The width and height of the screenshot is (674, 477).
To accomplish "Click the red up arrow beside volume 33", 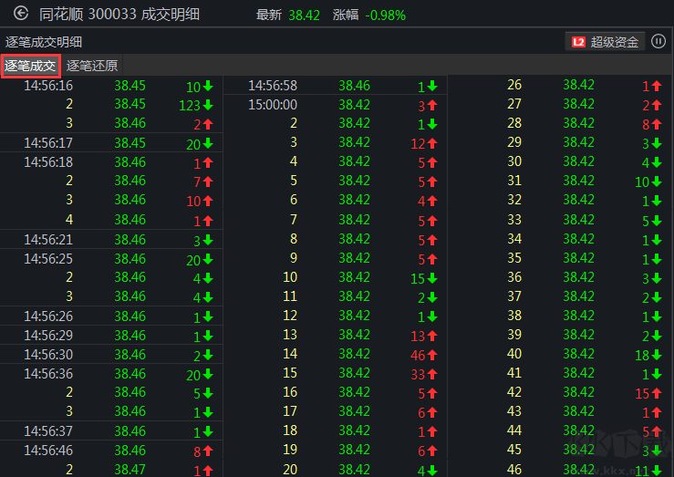I will click(432, 373).
